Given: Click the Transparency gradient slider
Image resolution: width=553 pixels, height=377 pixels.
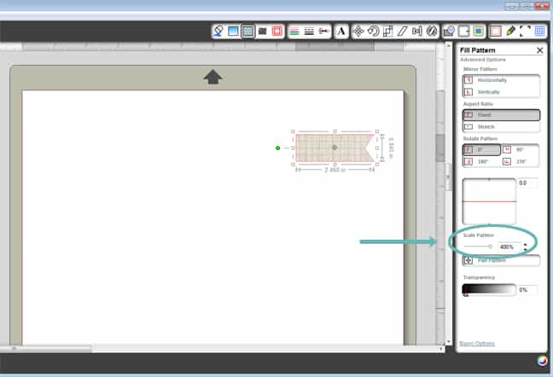Looking at the screenshot, I should (x=489, y=290).
